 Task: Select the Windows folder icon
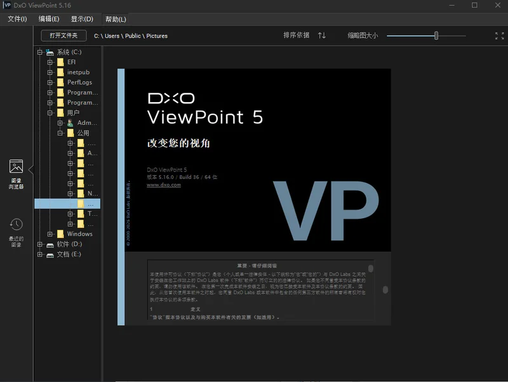(x=60, y=234)
